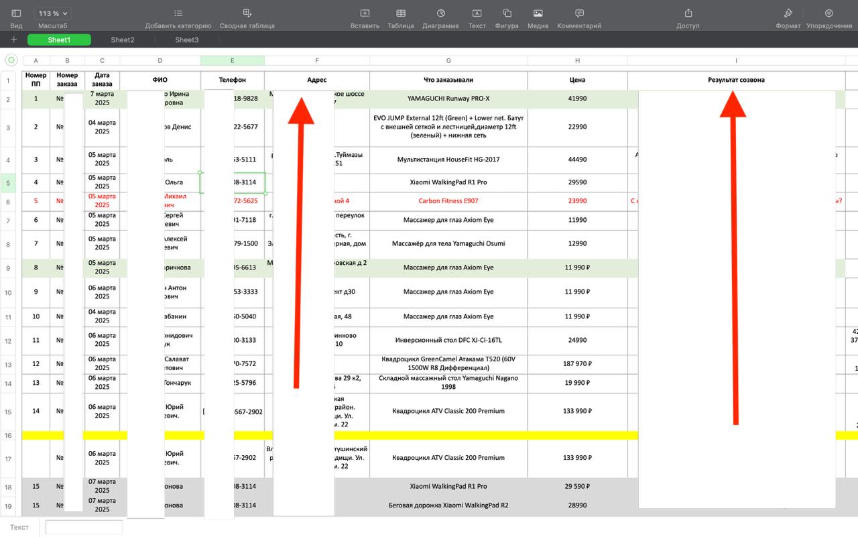This screenshot has width=858, height=537.
Task: Insert a text box with Текст
Action: point(477,13)
